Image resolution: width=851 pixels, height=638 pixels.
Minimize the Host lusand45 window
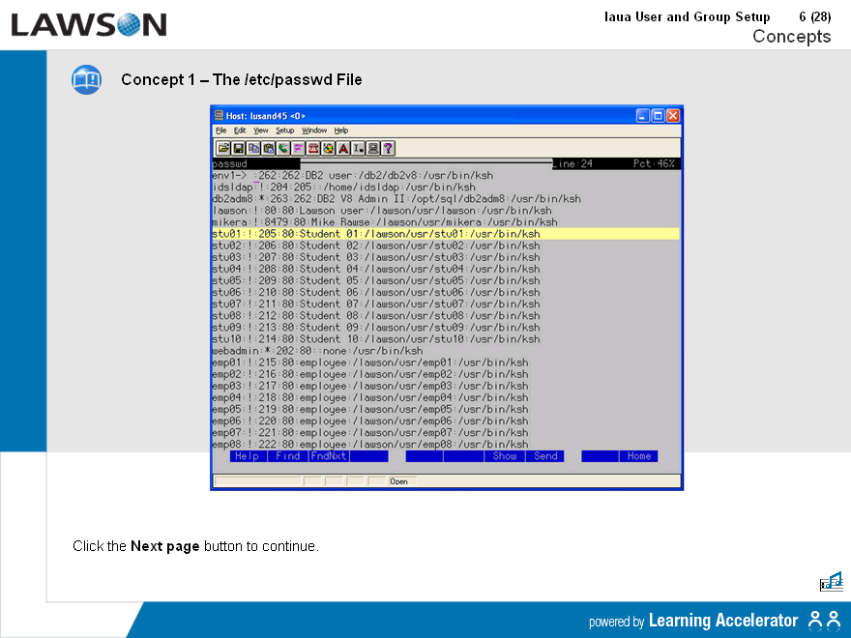pyautogui.click(x=642, y=116)
